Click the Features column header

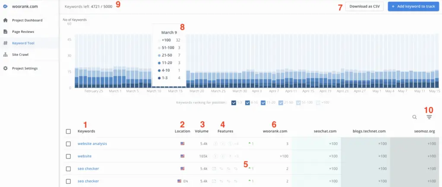pyautogui.click(x=225, y=131)
